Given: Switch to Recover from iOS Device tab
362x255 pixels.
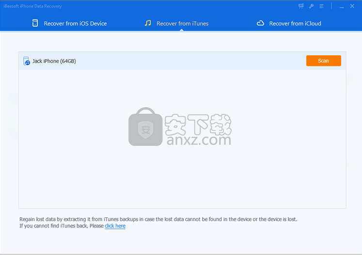Looking at the screenshot, I should click(x=69, y=23).
